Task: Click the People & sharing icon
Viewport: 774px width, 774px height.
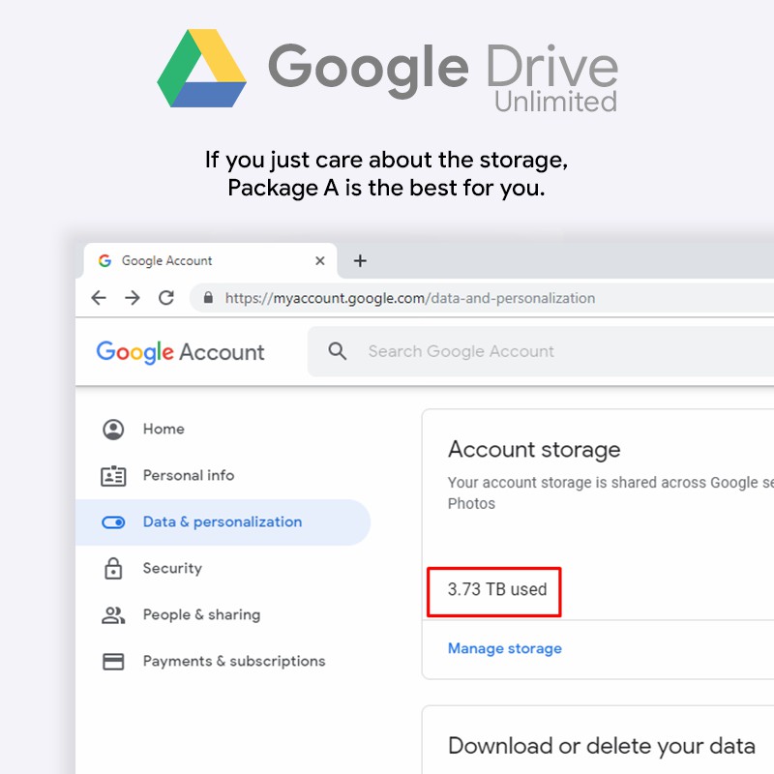Action: [113, 615]
